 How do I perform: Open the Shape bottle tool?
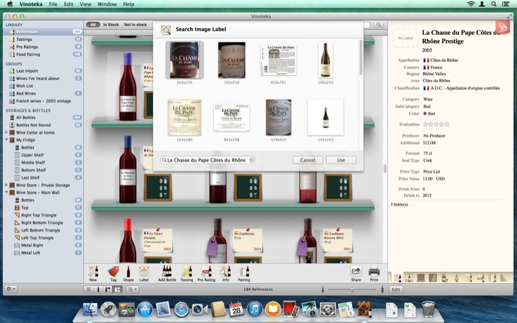pyautogui.click(x=128, y=273)
